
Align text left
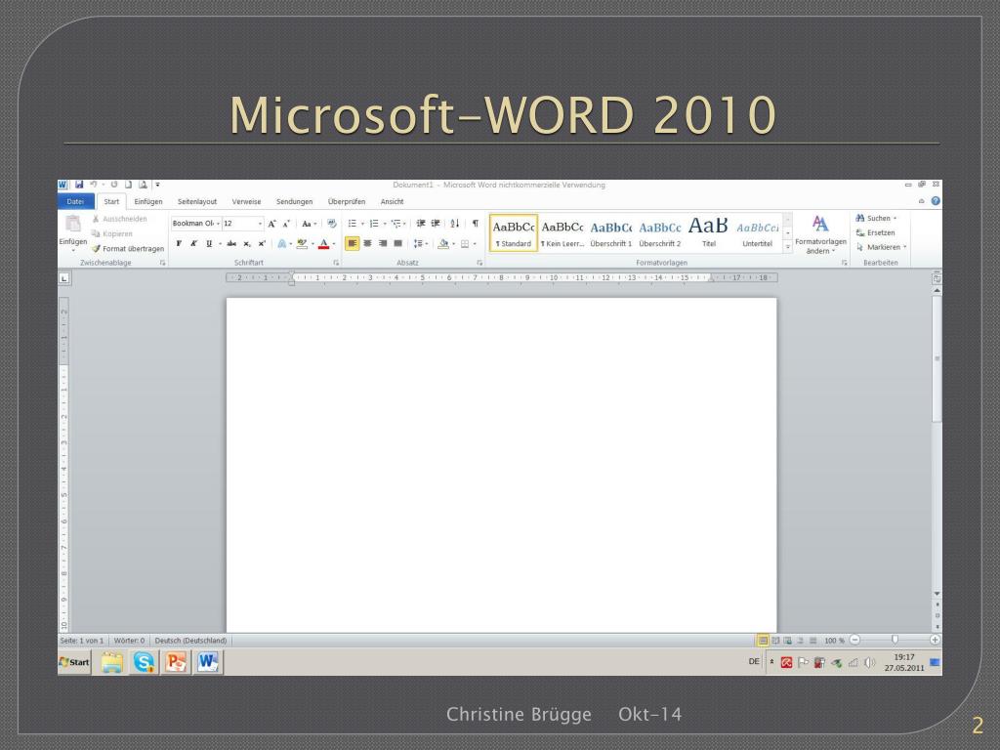click(352, 243)
